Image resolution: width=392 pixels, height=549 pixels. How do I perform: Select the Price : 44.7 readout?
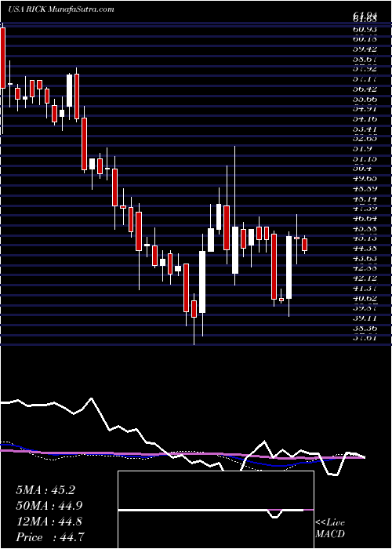tap(49, 537)
